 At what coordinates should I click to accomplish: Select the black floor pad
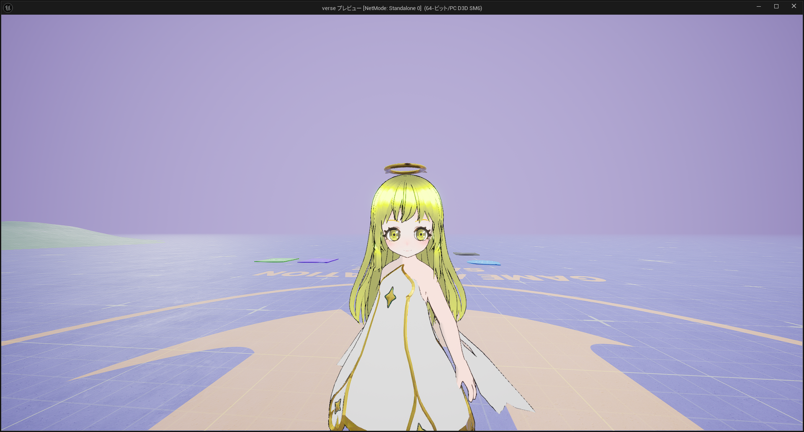click(x=466, y=254)
